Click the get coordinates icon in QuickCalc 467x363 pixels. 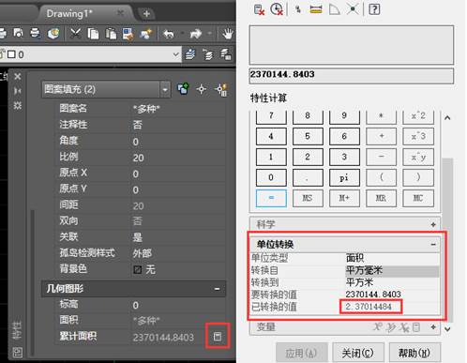[x=298, y=9]
